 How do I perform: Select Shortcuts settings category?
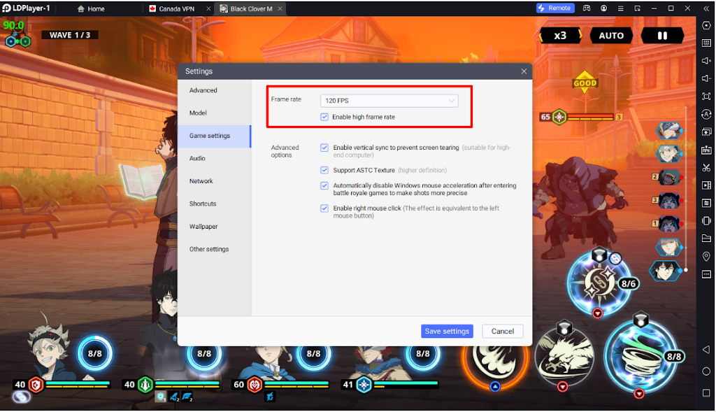215,204
